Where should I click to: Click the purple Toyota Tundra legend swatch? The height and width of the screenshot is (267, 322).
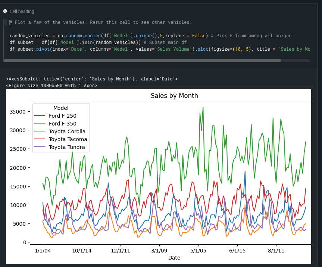pos(40,147)
